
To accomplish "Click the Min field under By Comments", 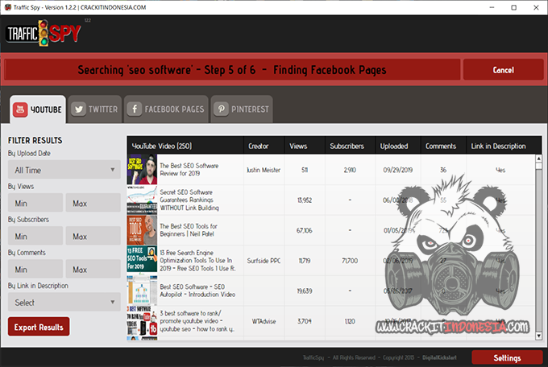I will click(34, 270).
